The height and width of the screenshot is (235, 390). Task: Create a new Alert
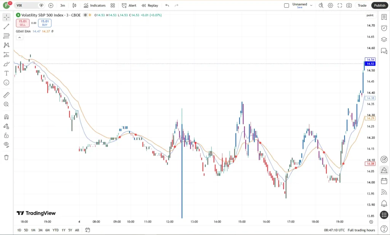coord(129,5)
